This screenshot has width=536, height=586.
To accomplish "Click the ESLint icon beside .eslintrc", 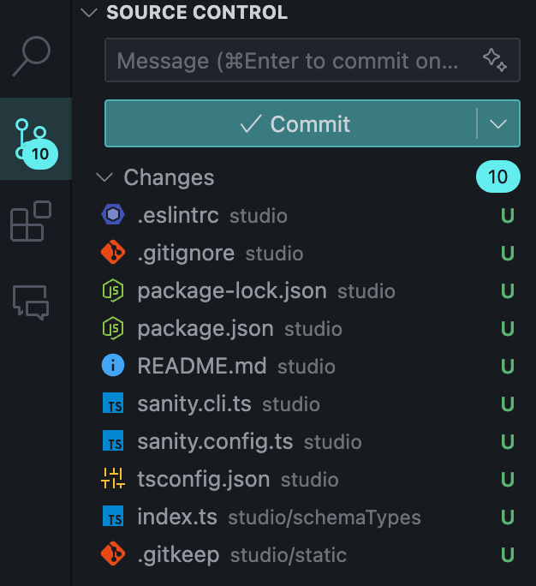I will click(113, 216).
